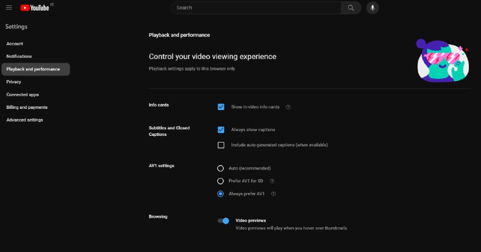
Task: Select the Always prefer AV1 radio button
Action: coord(220,194)
